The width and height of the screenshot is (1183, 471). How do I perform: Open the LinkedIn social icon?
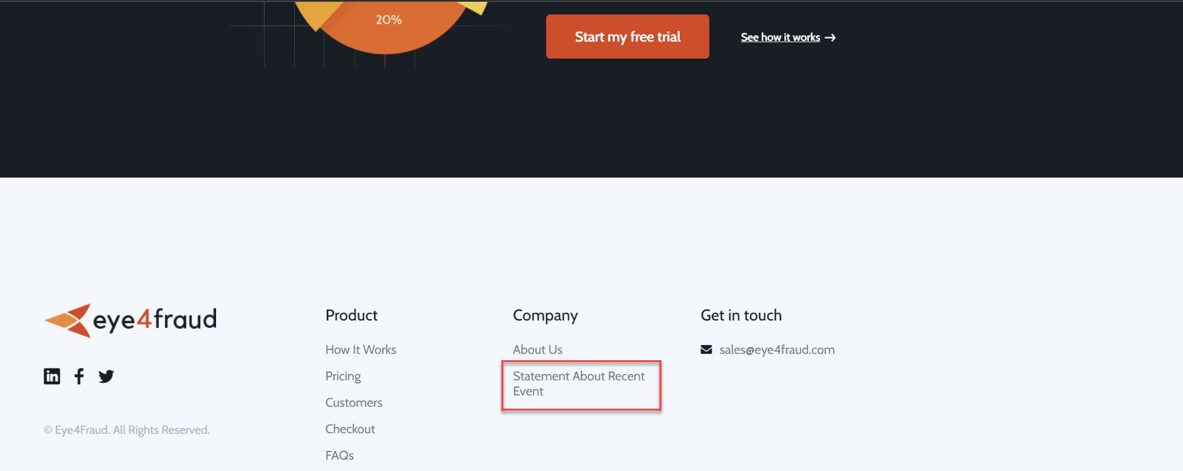(x=52, y=376)
